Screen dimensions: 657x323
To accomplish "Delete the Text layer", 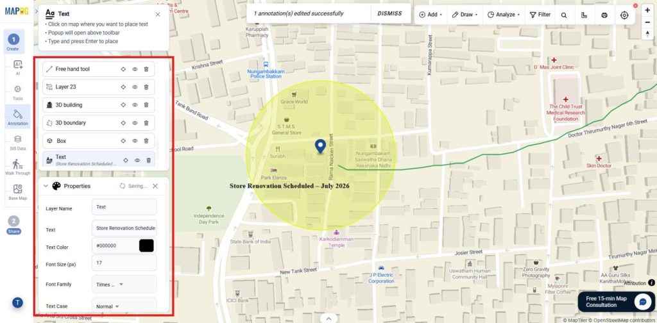I will [149, 160].
